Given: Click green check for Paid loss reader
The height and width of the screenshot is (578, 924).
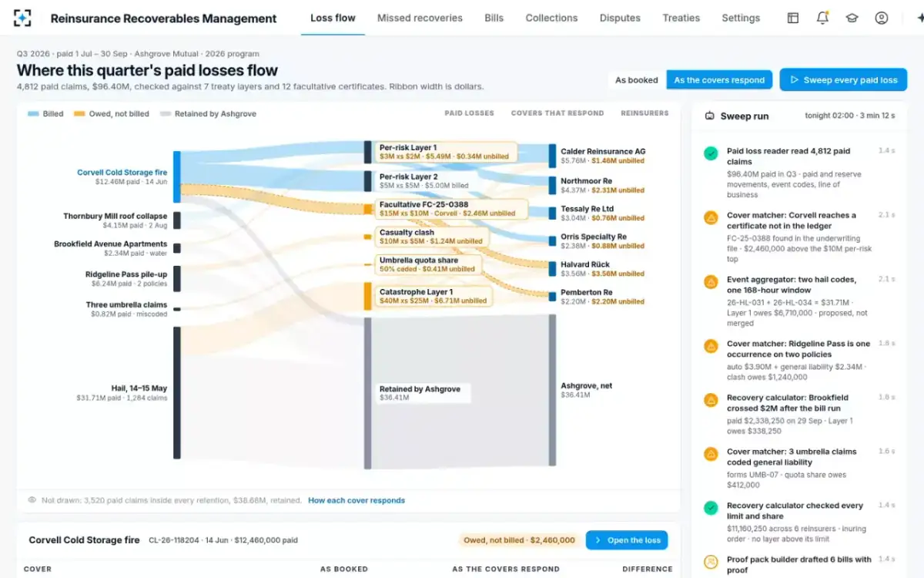Looking at the screenshot, I should 711,153.
